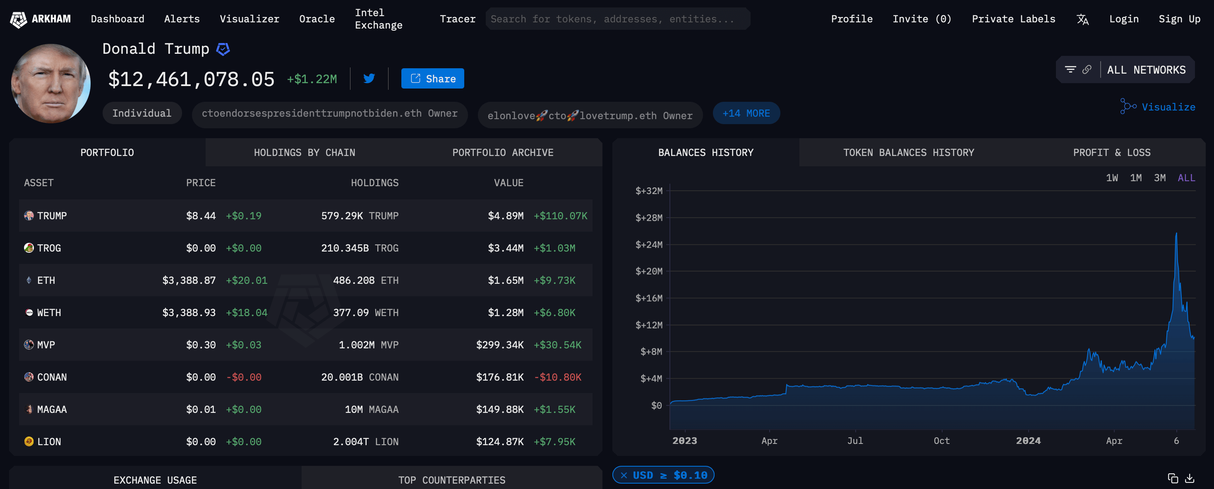Sort by the HOLDINGS column header
This screenshot has height=489, width=1214.
(x=374, y=183)
